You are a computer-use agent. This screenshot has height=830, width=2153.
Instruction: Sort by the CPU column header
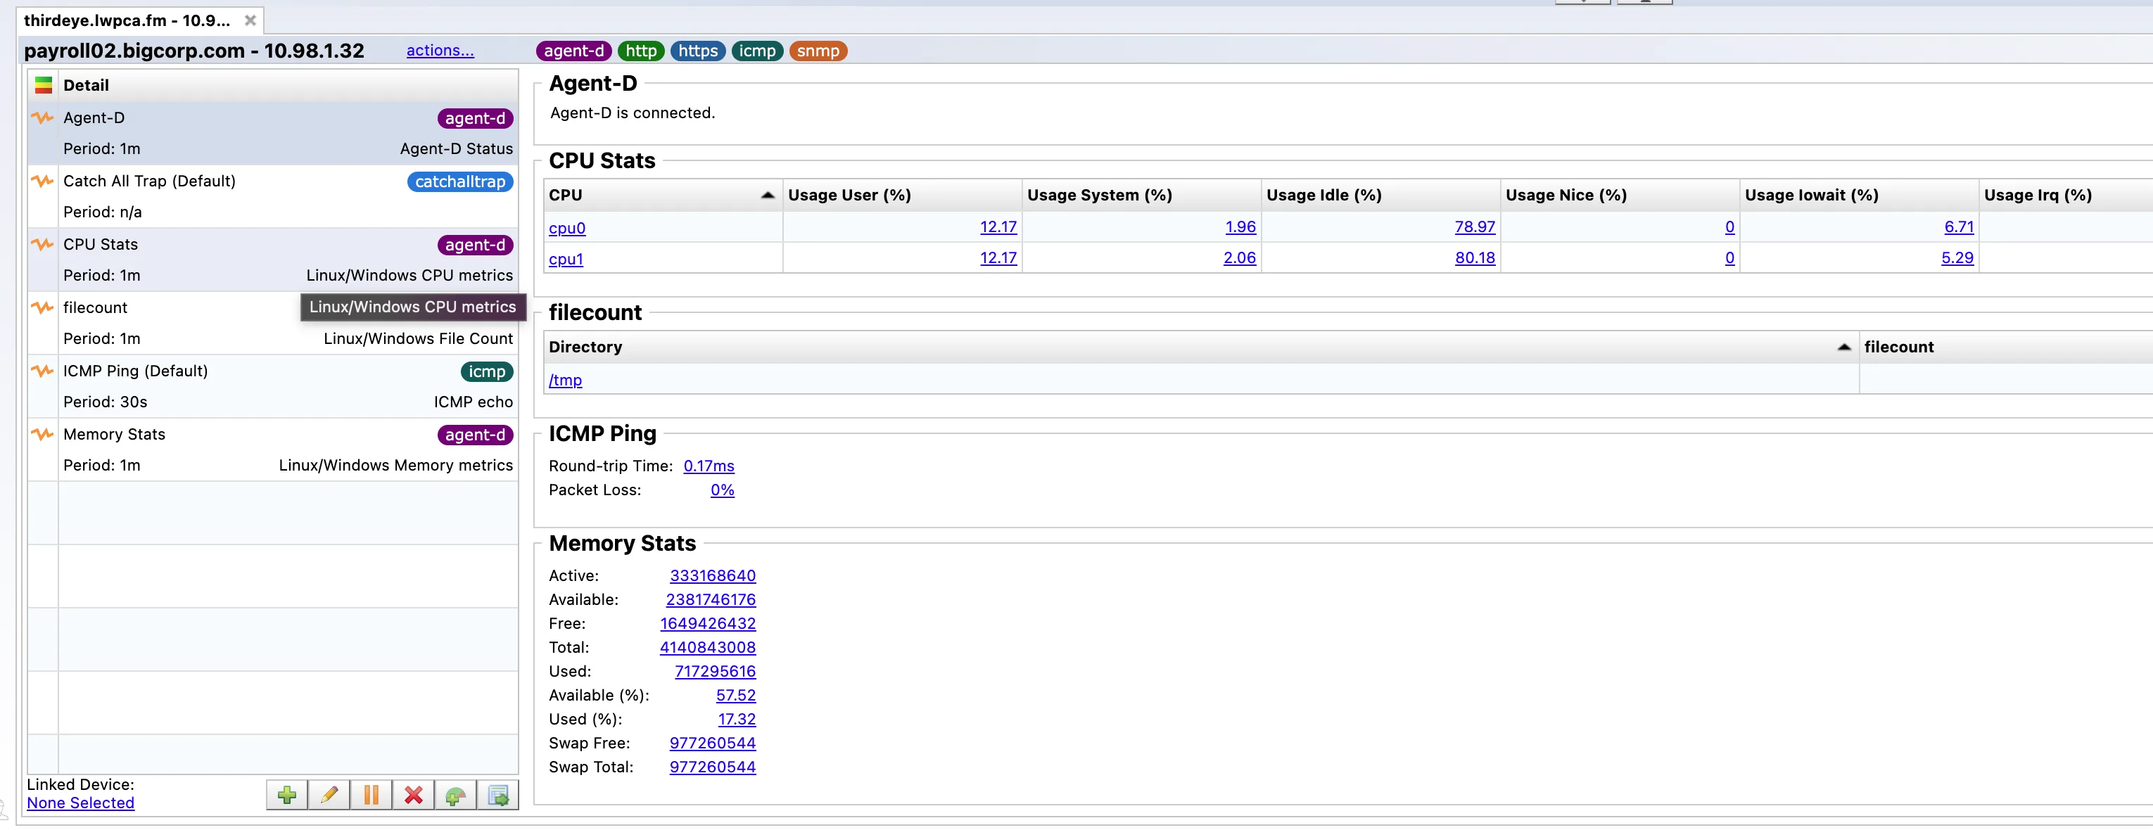663,195
